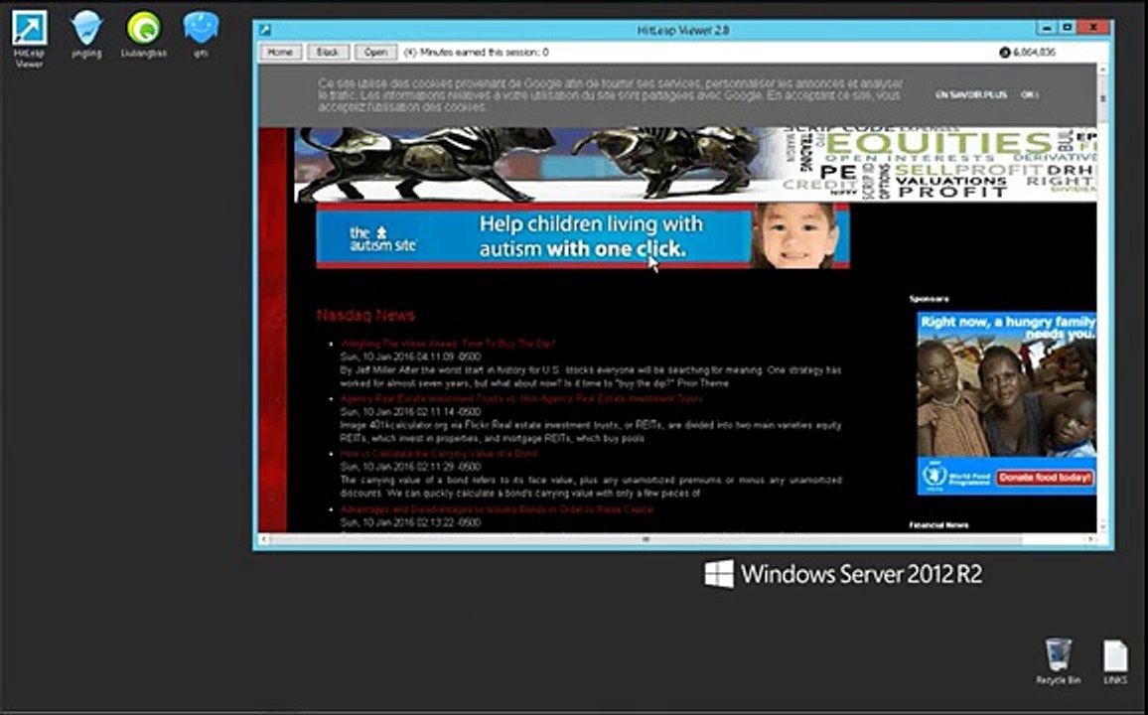Viewport: 1148px width, 715px height.
Task: Click the Sponsors label in sidebar
Action: tap(930, 299)
